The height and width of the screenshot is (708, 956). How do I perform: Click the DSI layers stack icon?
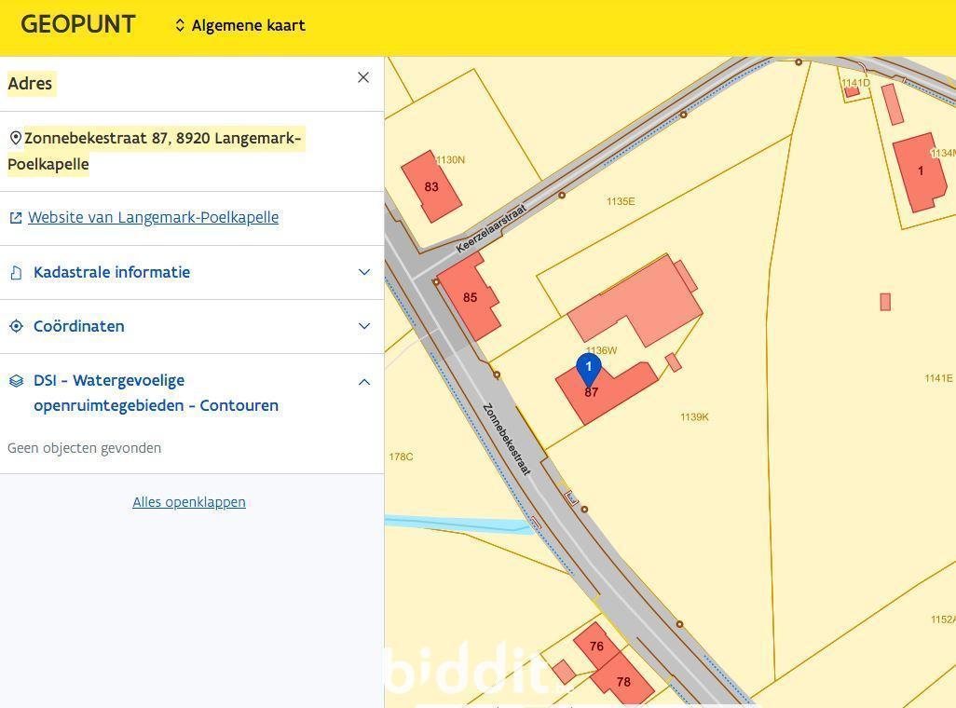[x=16, y=381]
